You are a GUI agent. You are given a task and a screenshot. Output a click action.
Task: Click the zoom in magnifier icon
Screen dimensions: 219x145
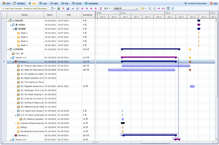[x=150, y=8]
